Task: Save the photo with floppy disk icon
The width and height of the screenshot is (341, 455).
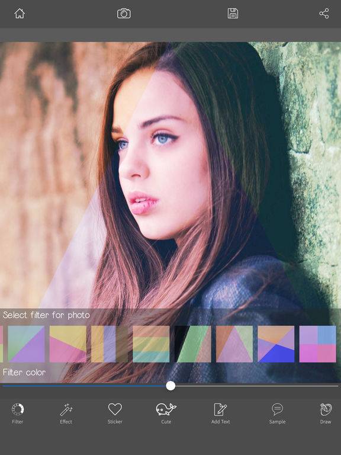Action: (x=233, y=14)
